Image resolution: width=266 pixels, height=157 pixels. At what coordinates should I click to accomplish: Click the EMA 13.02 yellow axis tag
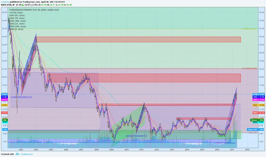pyautogui.click(x=259, y=105)
